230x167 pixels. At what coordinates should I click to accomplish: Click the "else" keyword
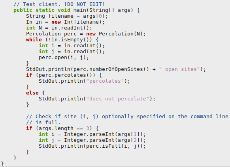pos(32,93)
